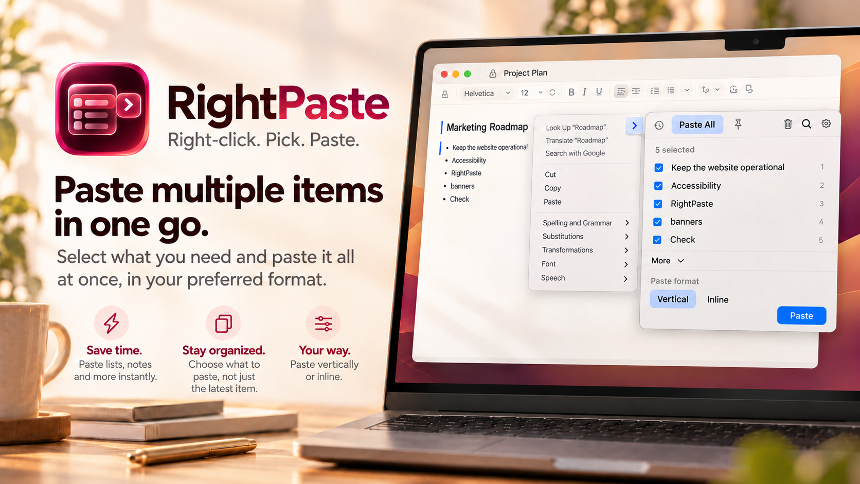Open the Helvetica font dropdown
The image size is (860, 484).
pyautogui.click(x=487, y=93)
